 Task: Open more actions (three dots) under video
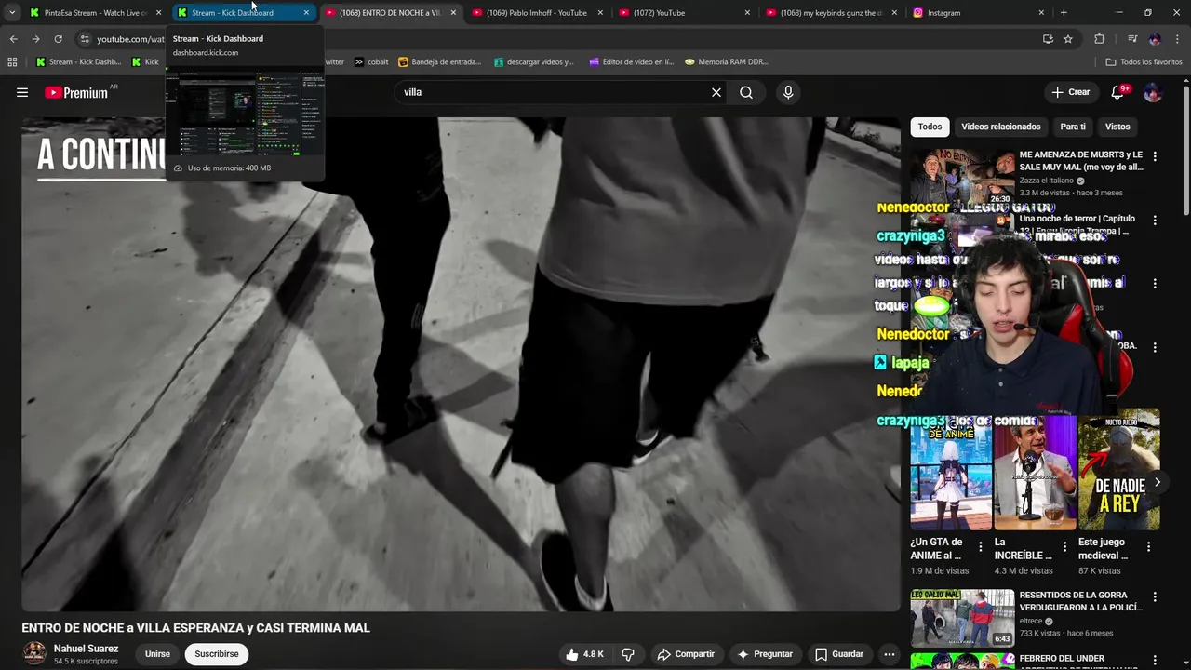coord(890,654)
